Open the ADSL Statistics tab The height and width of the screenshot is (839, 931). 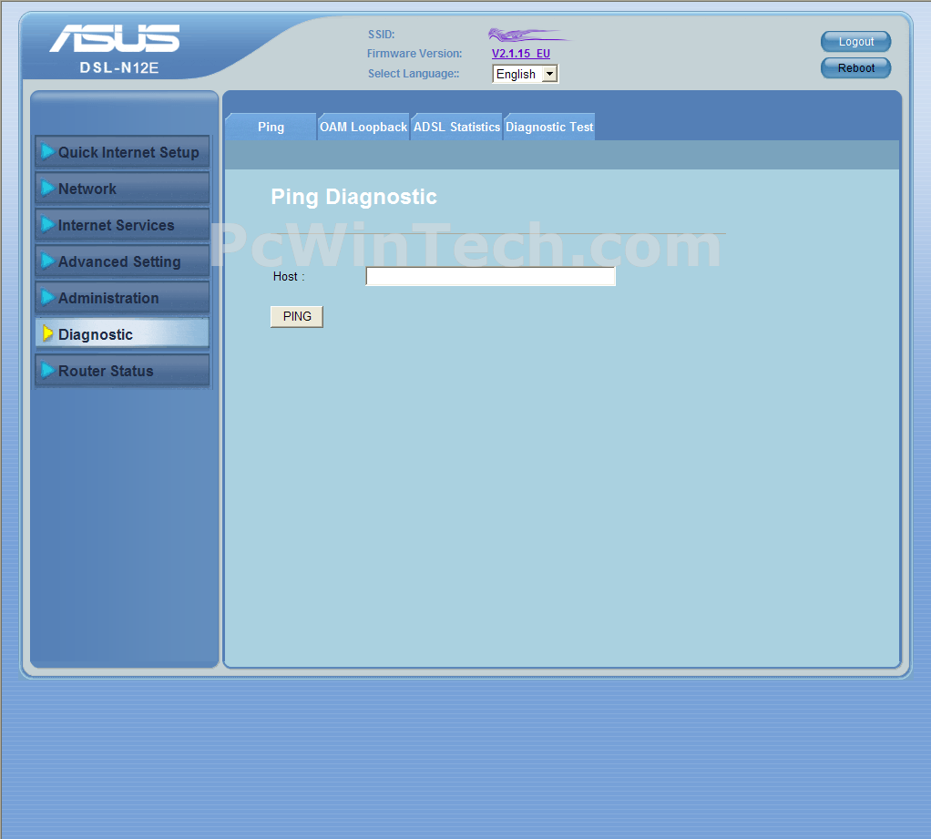pyautogui.click(x=456, y=127)
